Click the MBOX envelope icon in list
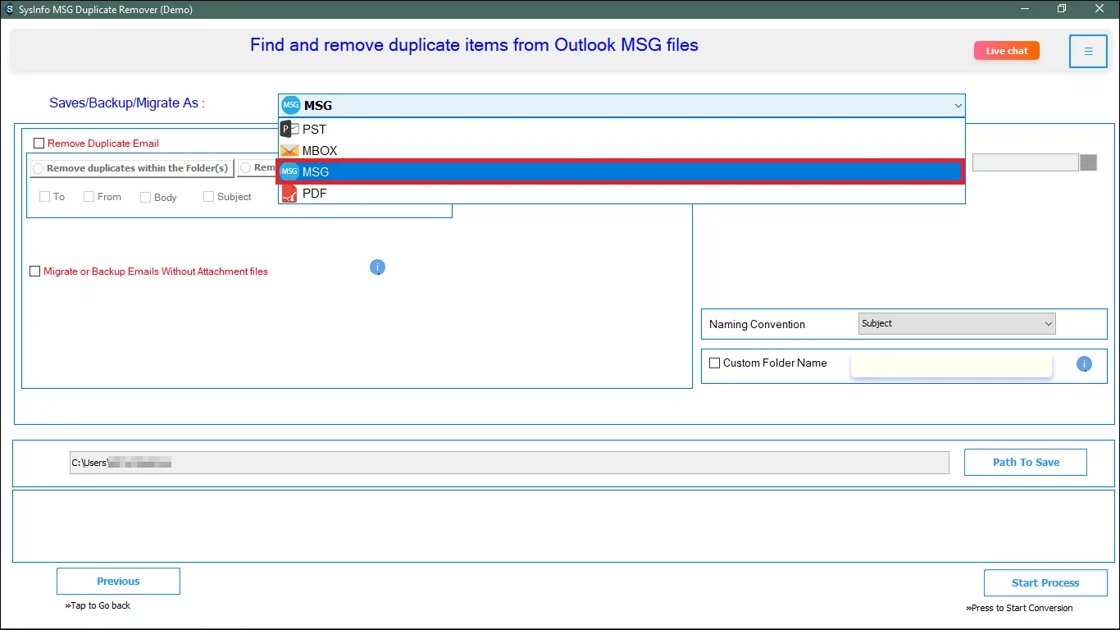Image resolution: width=1120 pixels, height=630 pixels. 289,151
